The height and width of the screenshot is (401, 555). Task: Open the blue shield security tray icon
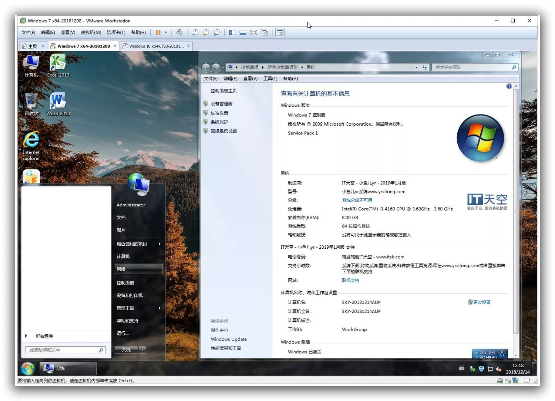481,369
